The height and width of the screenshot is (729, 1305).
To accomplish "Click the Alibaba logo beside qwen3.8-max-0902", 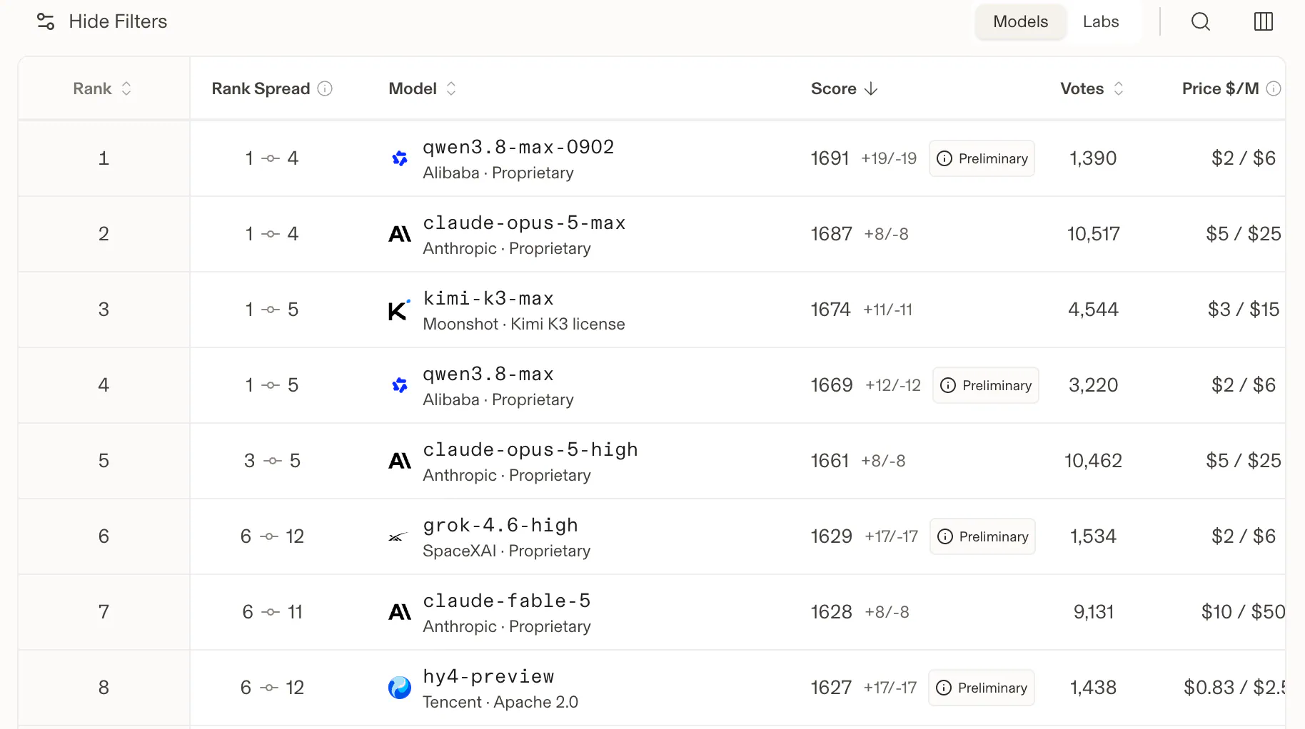I will point(400,158).
